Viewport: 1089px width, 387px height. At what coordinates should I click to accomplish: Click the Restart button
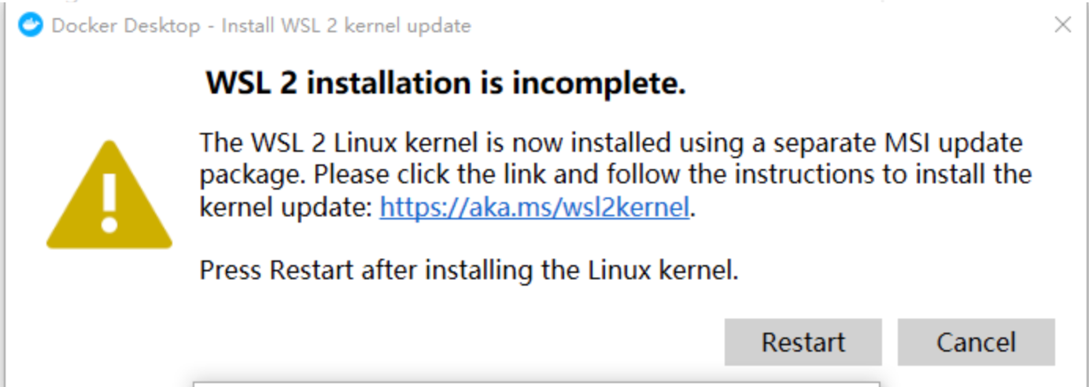coord(803,342)
